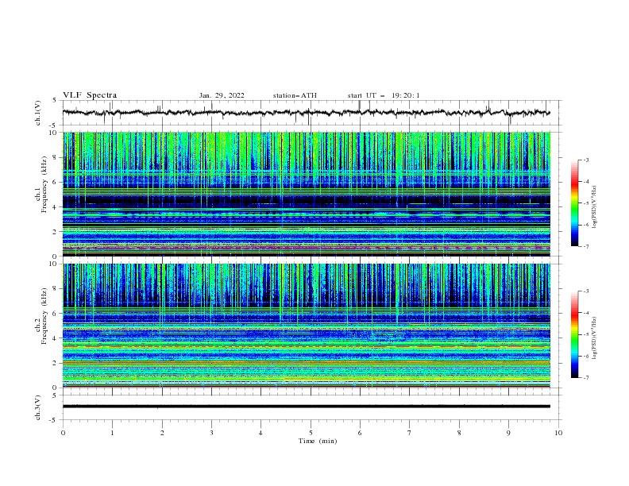Click the "ch.3(V)" axis label
629x486 pixels.
[x=38, y=407]
